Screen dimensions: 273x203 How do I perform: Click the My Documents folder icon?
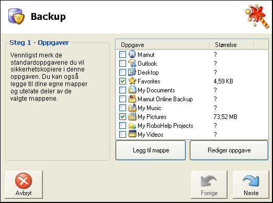point(132,90)
